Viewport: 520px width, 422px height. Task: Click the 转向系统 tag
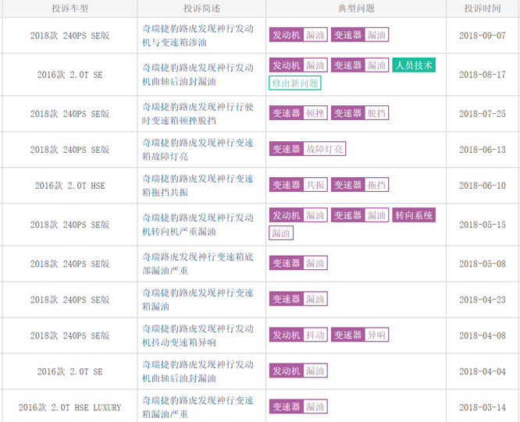(414, 215)
